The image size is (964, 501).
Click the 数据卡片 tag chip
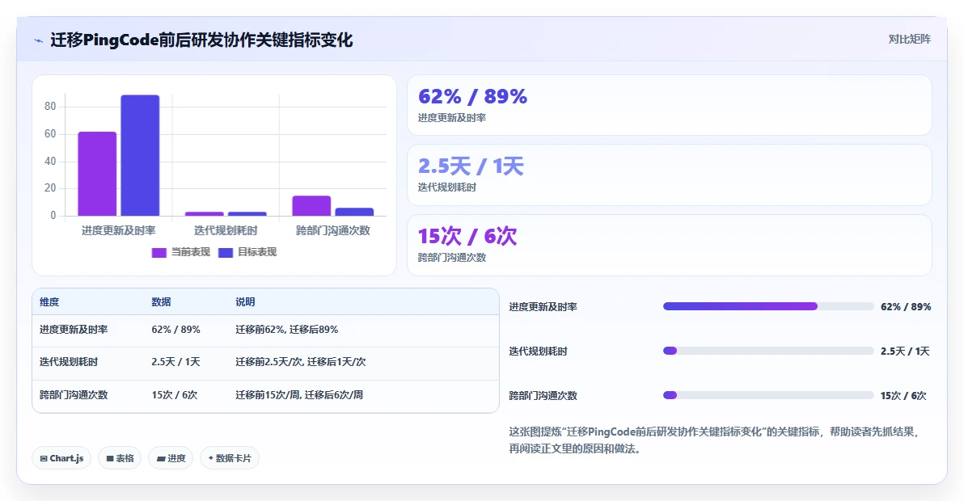tap(230, 459)
